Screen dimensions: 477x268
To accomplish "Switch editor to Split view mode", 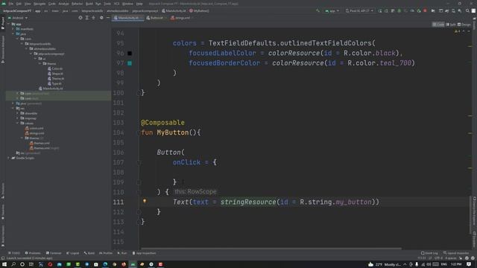I will pos(451,25).
